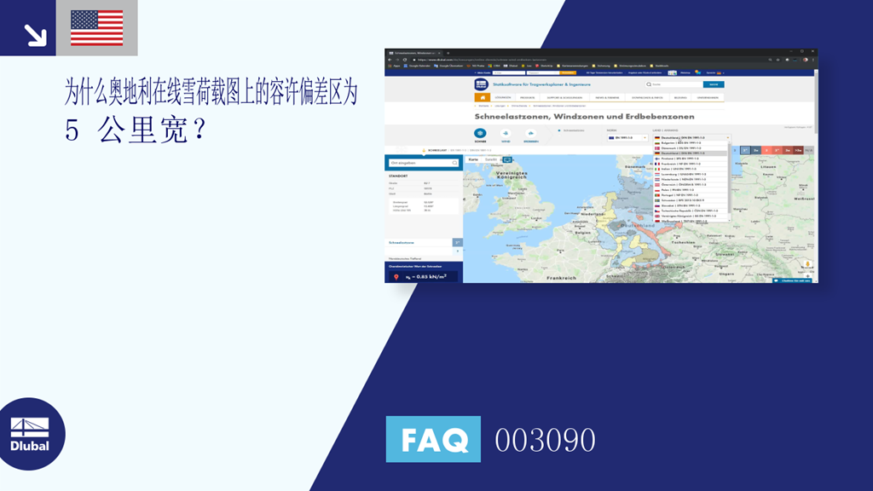Select the ERDBEBEN earthquake zones icon

(x=530, y=133)
